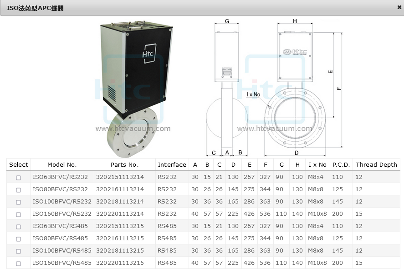Click the Parts No. column header

[124, 165]
